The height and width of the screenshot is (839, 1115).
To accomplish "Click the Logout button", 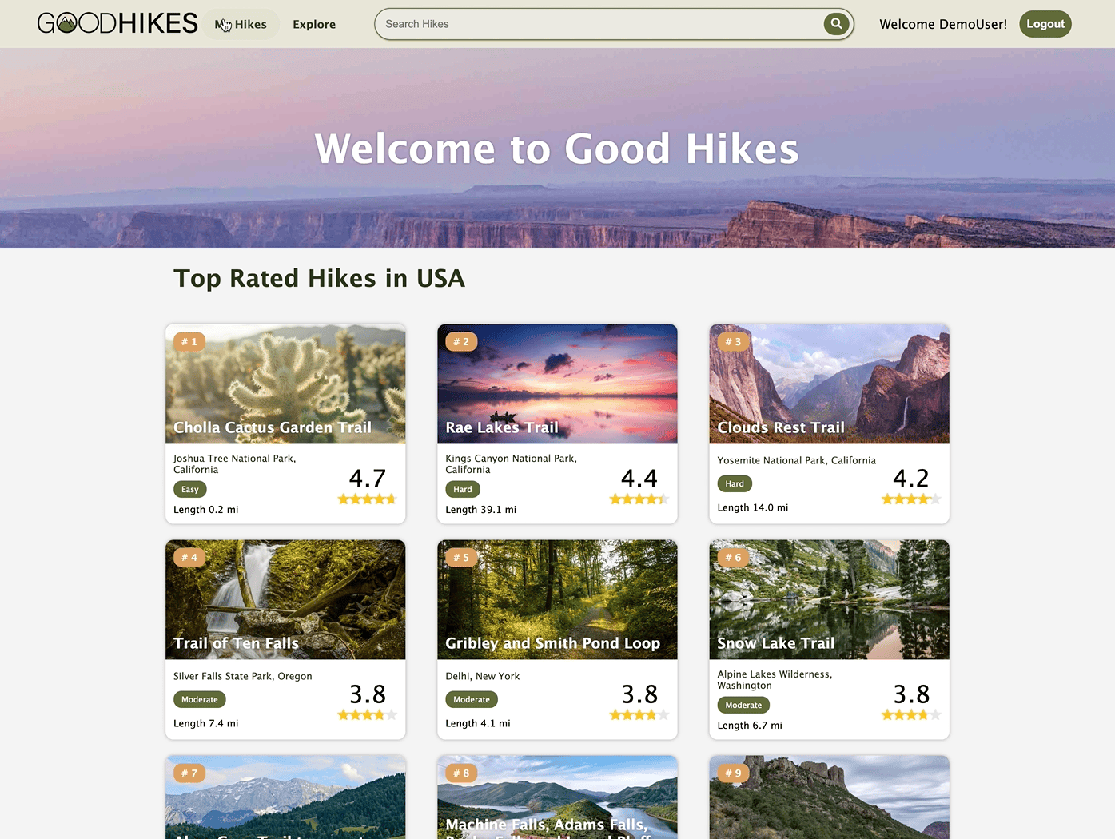I will (1045, 24).
